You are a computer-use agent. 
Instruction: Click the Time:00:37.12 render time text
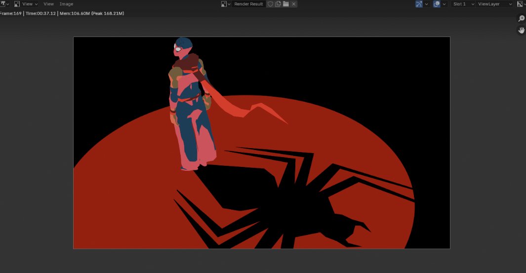coord(40,13)
